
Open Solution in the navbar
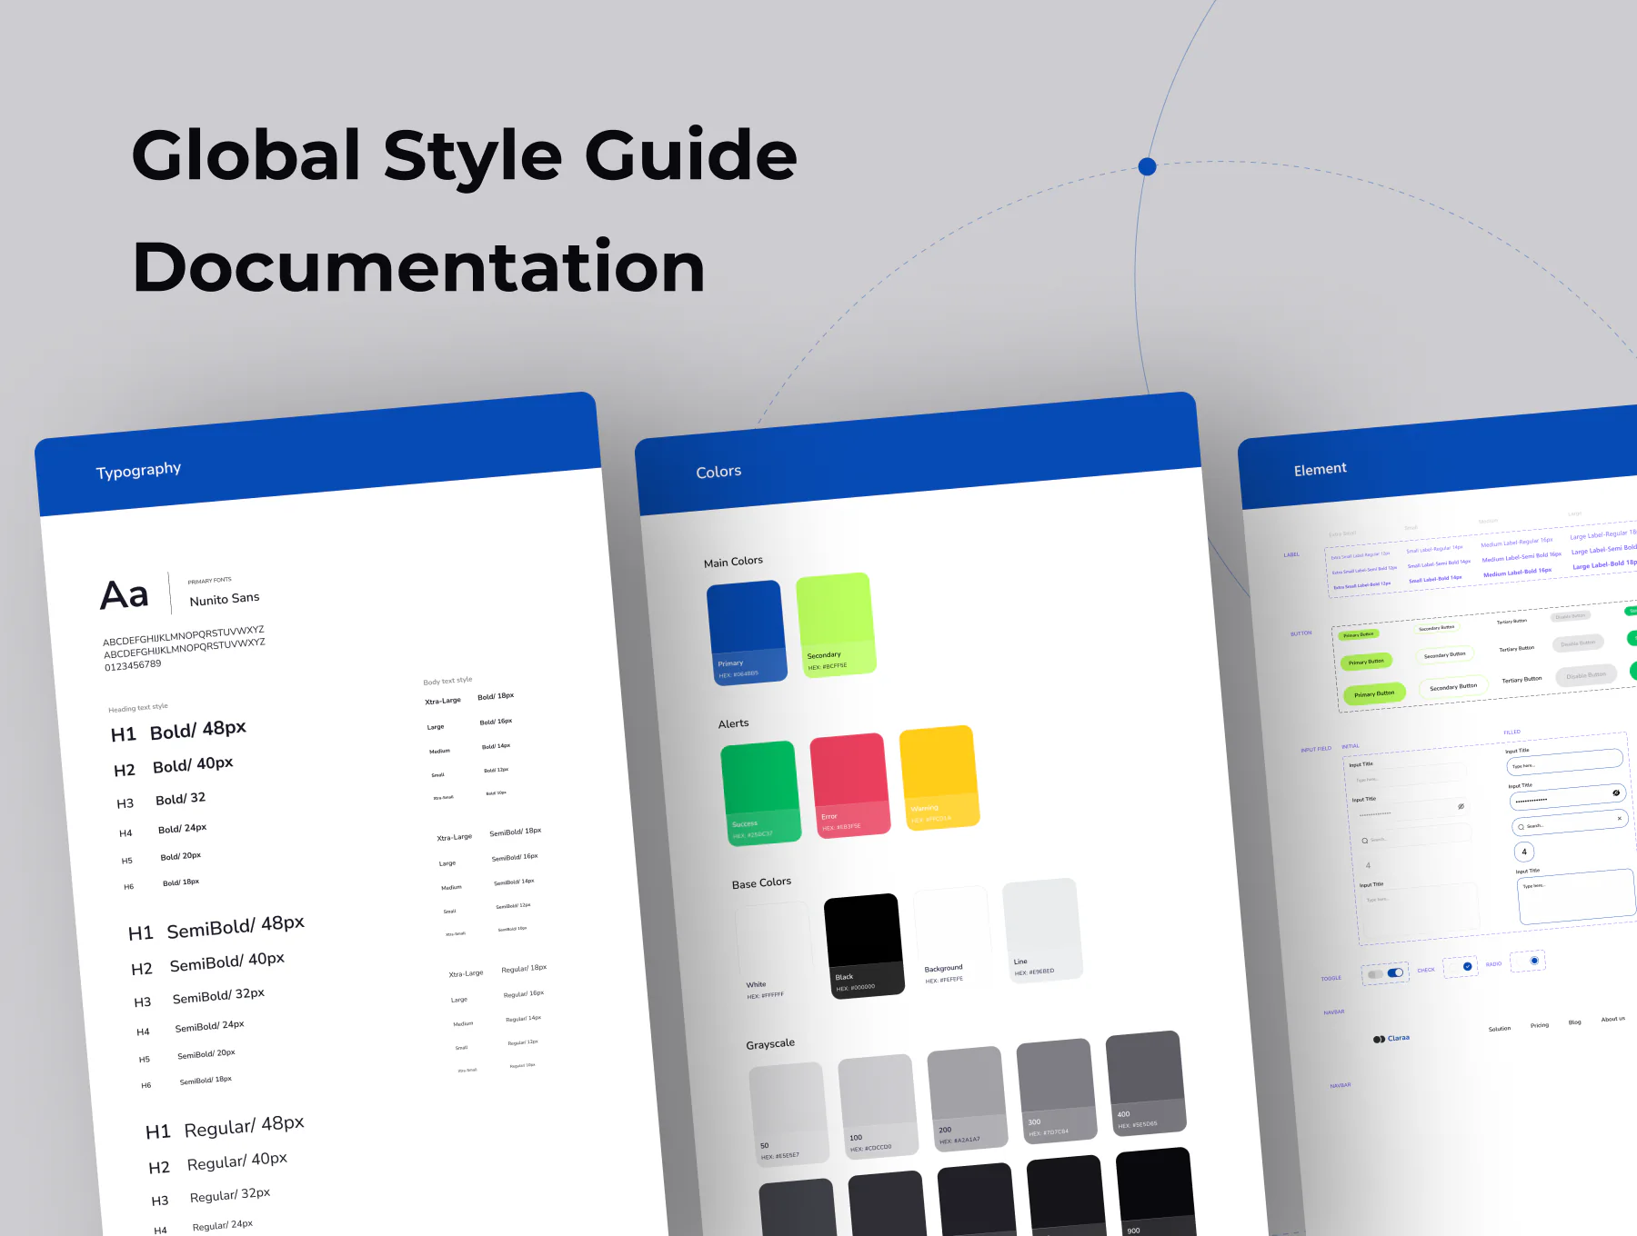point(1500,1029)
